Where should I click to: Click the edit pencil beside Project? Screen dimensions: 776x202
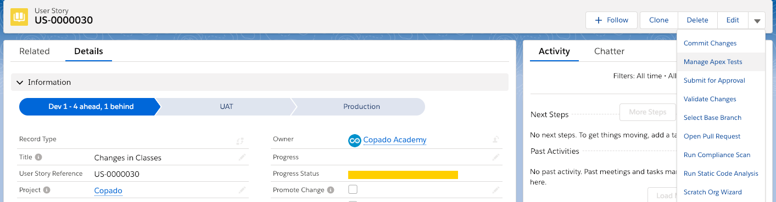pyautogui.click(x=242, y=191)
